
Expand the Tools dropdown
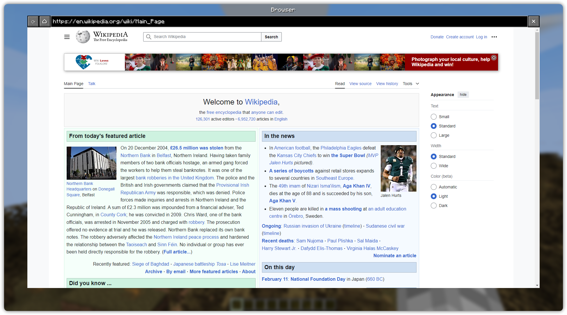point(411,84)
